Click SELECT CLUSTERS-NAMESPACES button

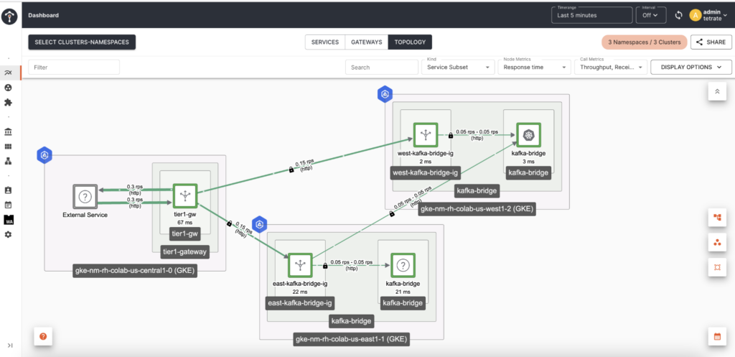click(x=82, y=42)
